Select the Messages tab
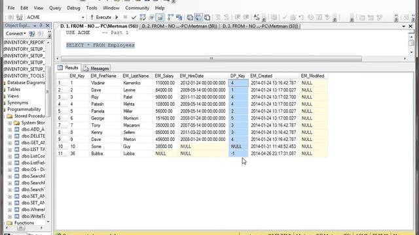Screen dimensions: 419x235 (96, 69)
